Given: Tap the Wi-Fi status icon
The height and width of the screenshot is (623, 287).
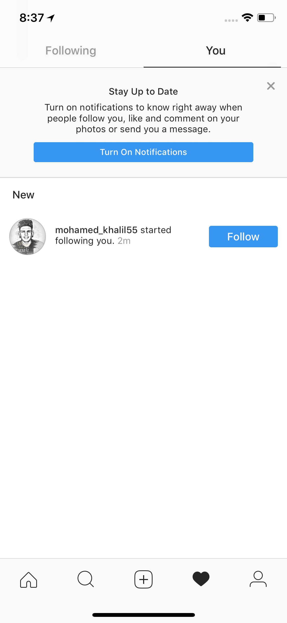Looking at the screenshot, I should (x=247, y=18).
